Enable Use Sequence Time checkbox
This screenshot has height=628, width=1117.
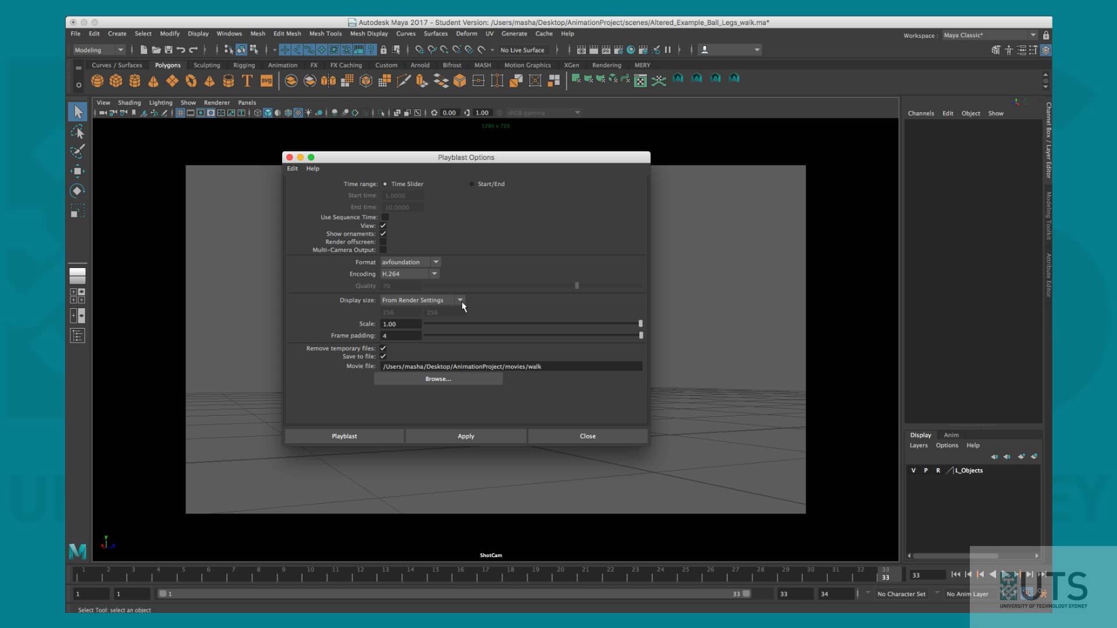pyautogui.click(x=385, y=217)
